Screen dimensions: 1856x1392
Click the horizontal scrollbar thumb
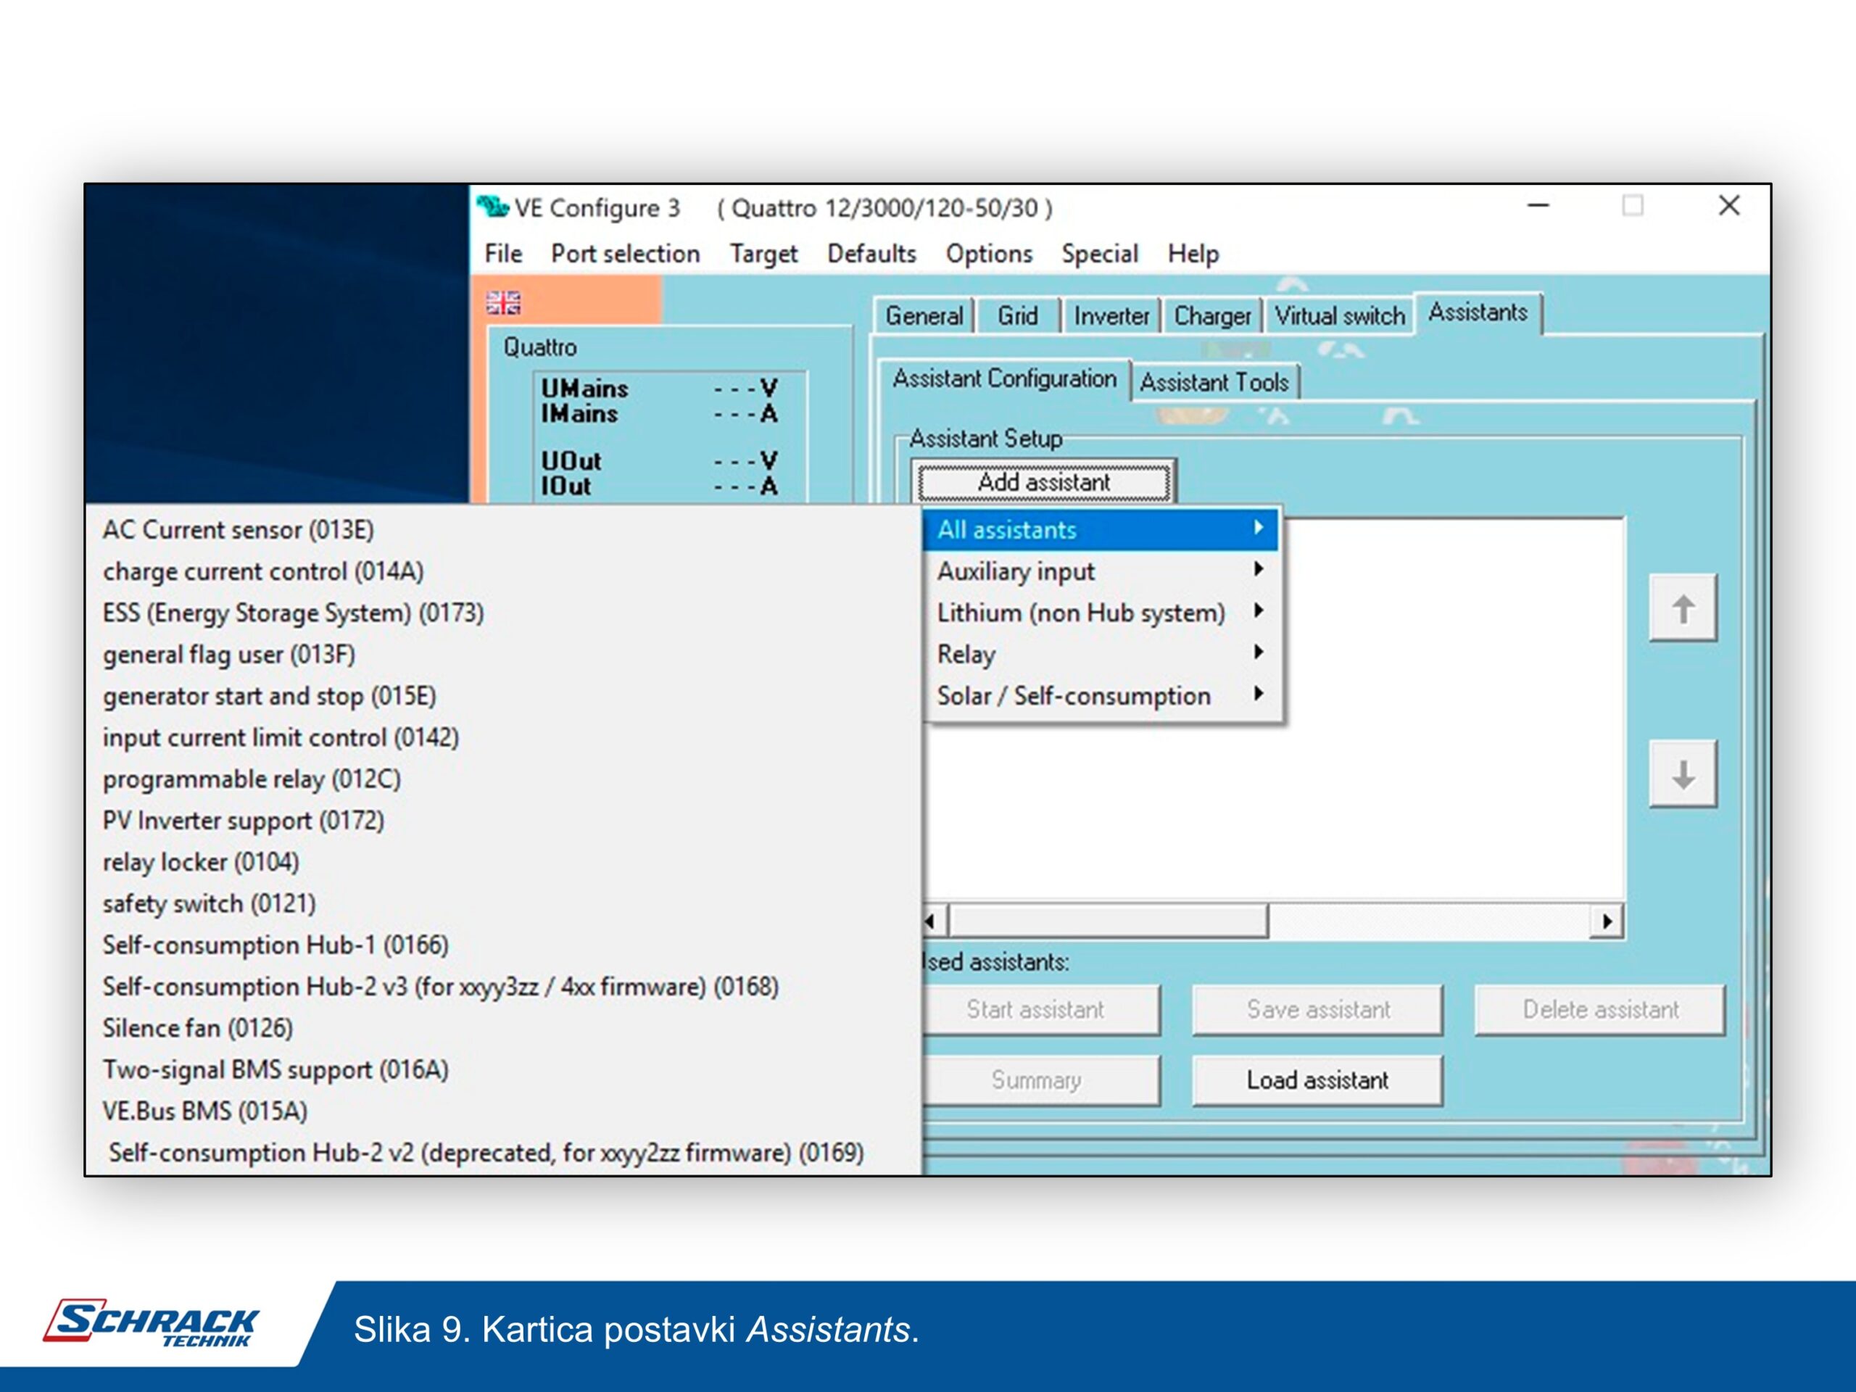[1108, 921]
